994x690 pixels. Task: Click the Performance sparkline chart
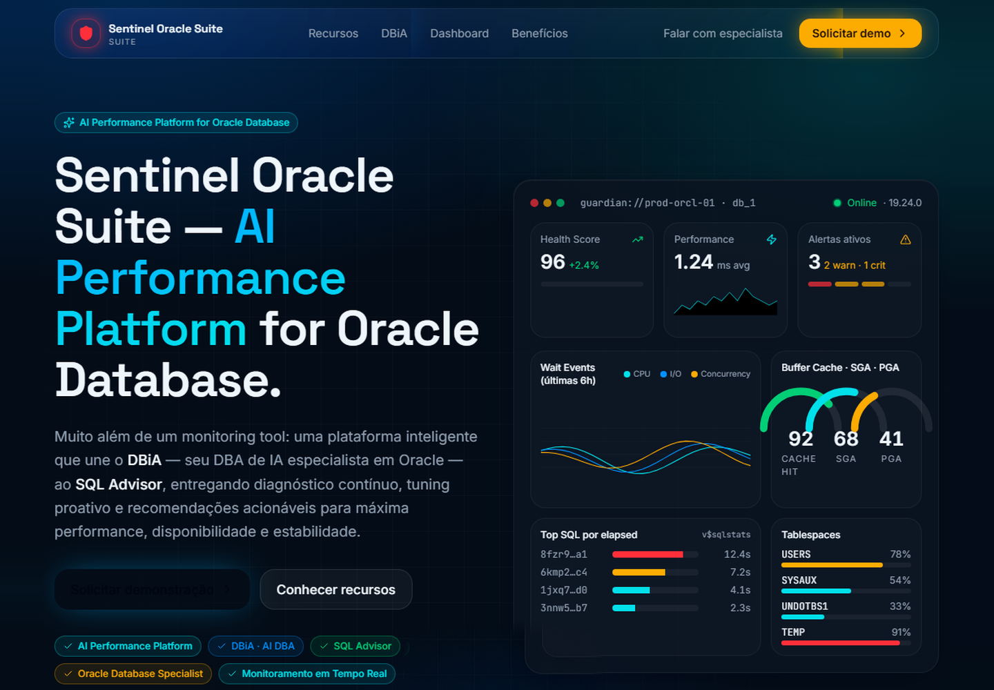point(725,302)
